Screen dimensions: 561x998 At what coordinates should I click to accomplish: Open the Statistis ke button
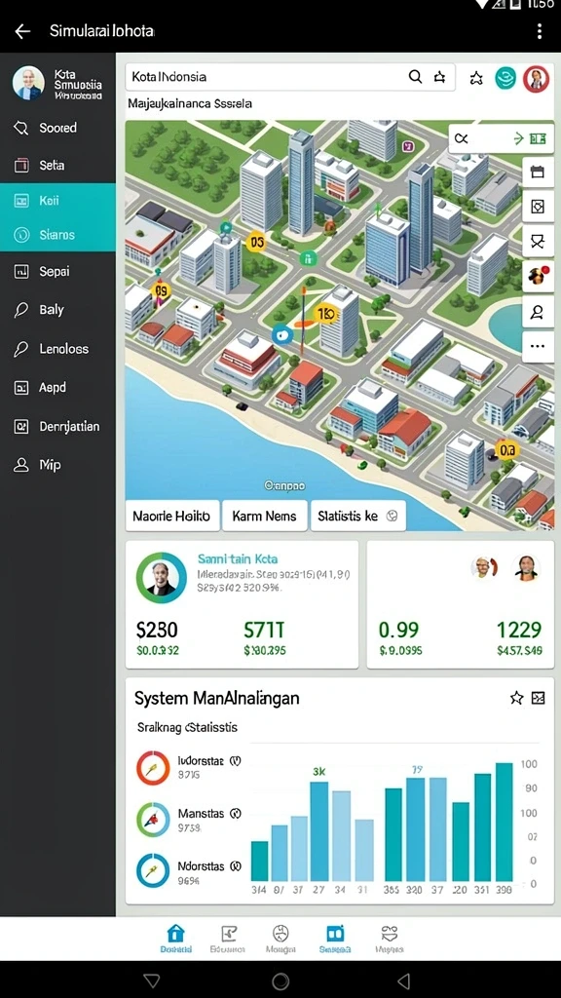pos(357,516)
